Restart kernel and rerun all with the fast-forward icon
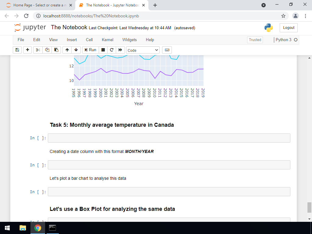The image size is (312, 234). [x=120, y=50]
